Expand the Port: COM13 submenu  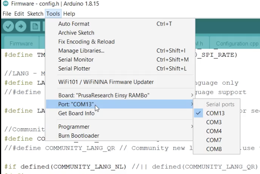120,104
